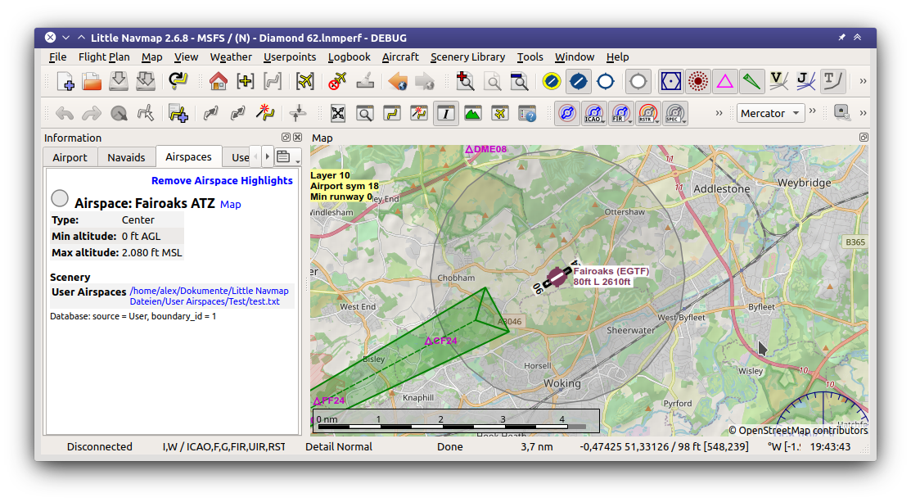Open the Userpoints menu
This screenshot has height=502, width=911.
pyautogui.click(x=289, y=57)
